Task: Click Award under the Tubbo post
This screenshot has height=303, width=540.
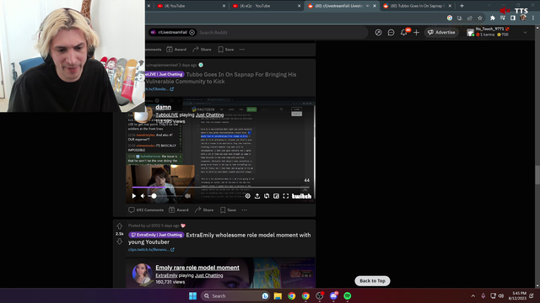Action: pos(179,210)
